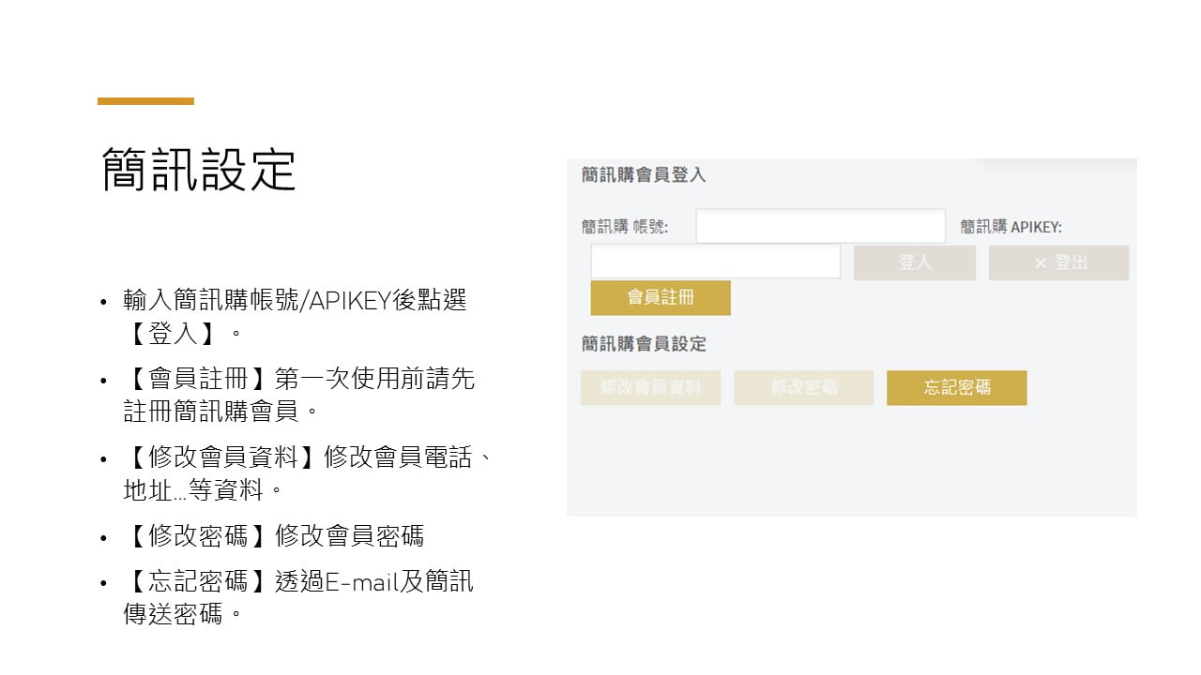Click the 登出 button
Screen dimensions: 1201x675
[x=1058, y=262]
